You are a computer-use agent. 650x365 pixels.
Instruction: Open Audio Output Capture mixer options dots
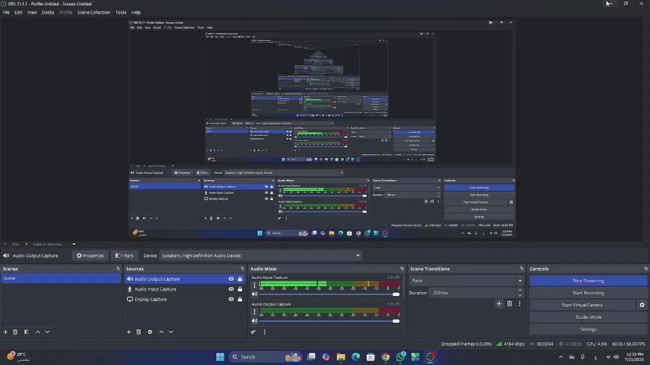point(255,312)
